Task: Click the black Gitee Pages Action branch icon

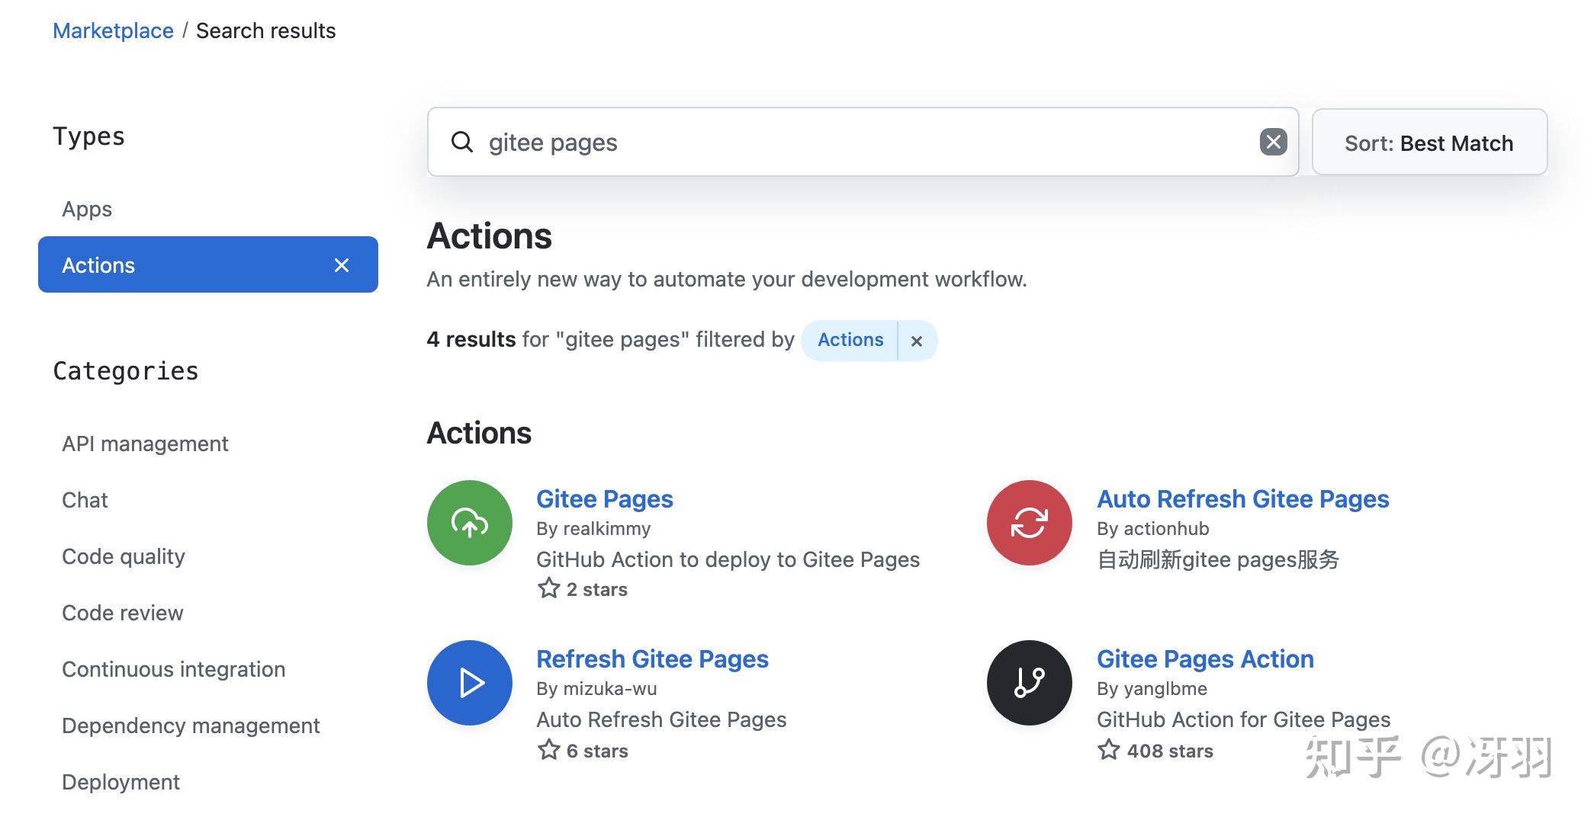Action: click(x=1029, y=683)
